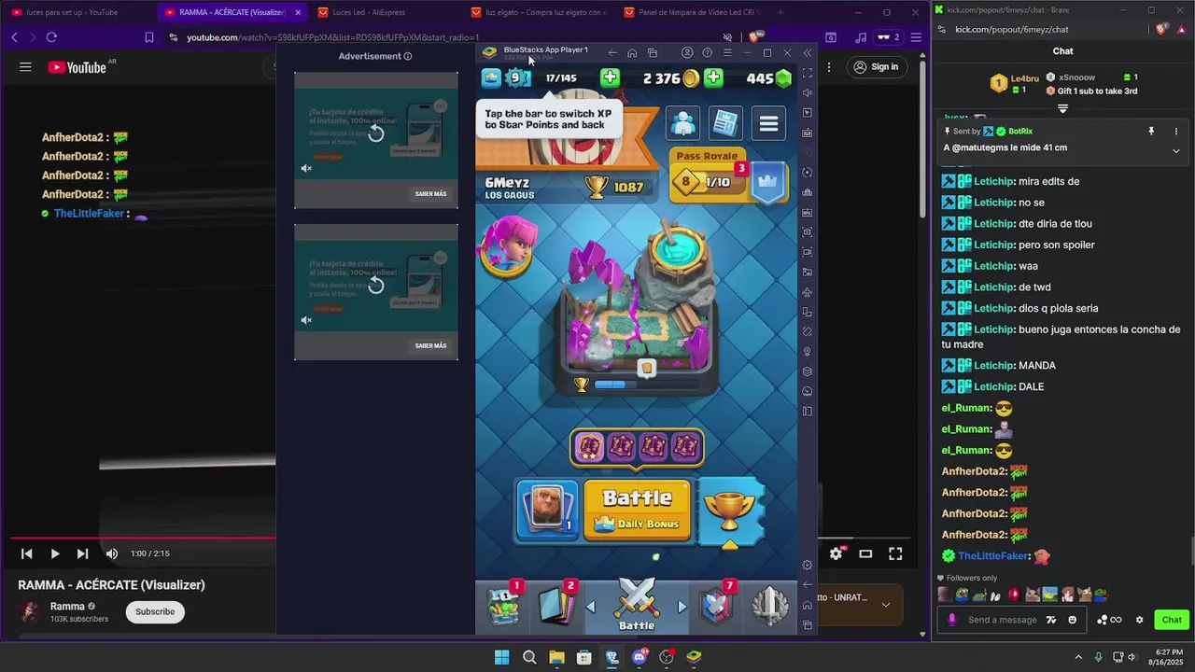Play the YouTube video
This screenshot has width=1195, height=672.
pyautogui.click(x=54, y=553)
